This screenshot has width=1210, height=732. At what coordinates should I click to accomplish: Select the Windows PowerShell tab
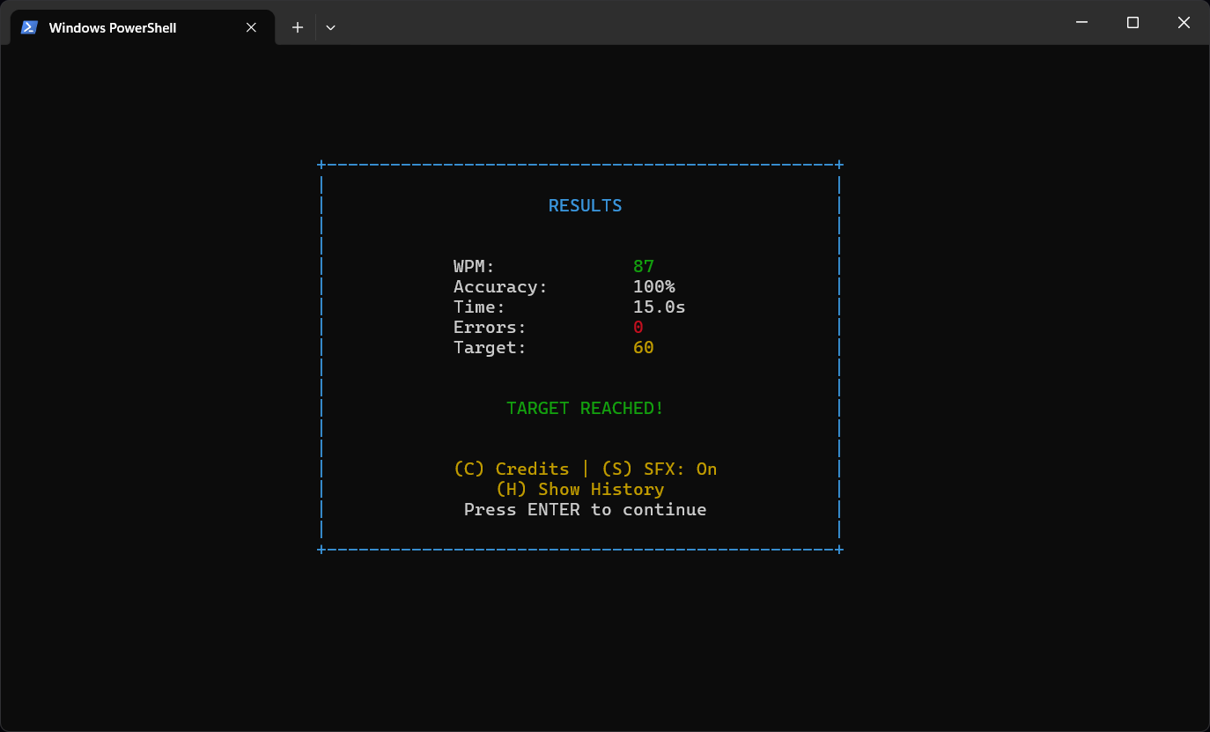(x=142, y=27)
